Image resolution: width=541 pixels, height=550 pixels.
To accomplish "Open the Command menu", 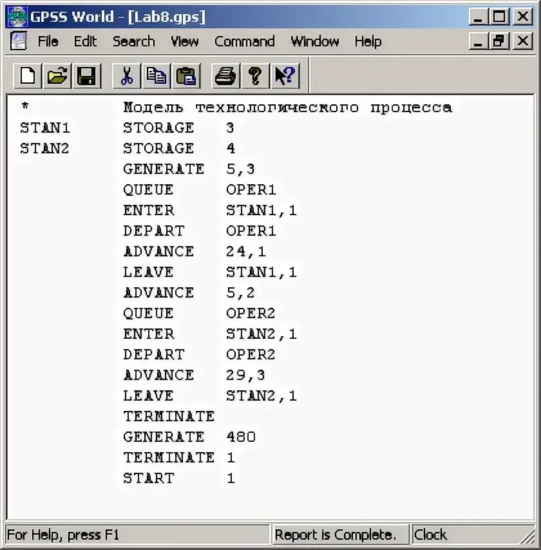I will [245, 41].
